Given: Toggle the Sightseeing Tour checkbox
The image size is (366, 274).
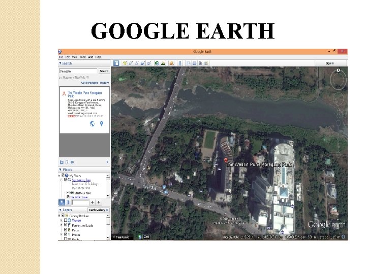Looking at the screenshot, I should [66, 180].
